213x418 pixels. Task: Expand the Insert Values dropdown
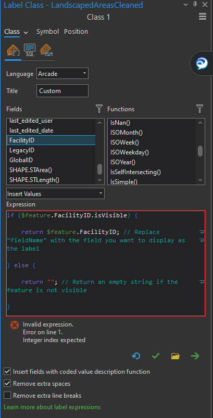pos(56,194)
